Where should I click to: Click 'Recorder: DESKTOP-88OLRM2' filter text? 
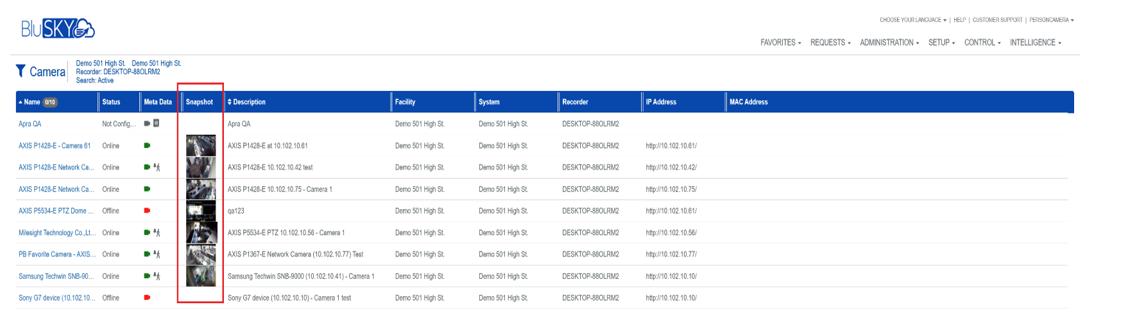point(118,72)
